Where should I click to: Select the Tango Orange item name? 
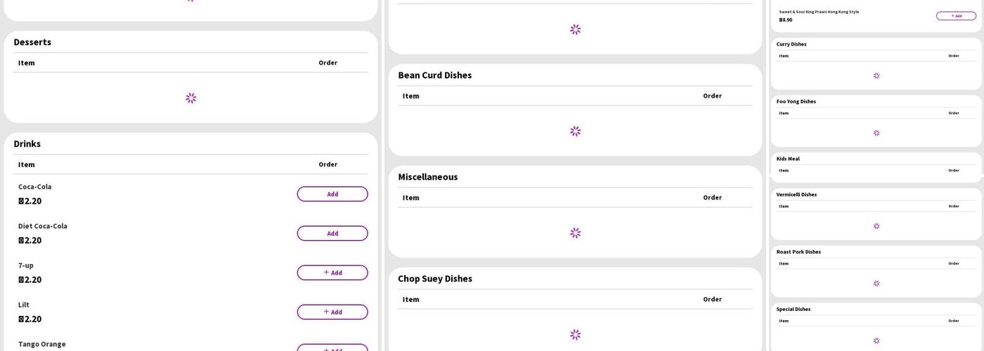(x=42, y=344)
